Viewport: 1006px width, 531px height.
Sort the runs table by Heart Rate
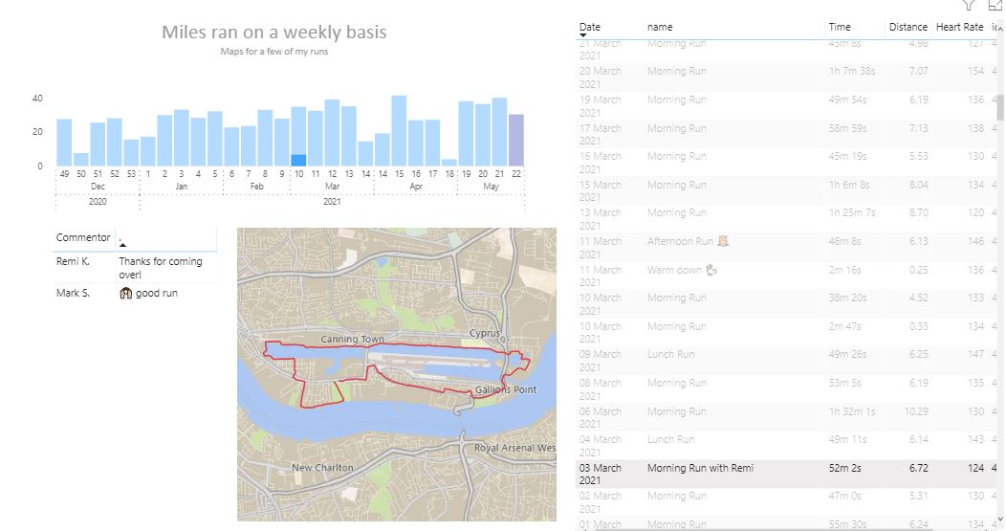click(x=959, y=27)
